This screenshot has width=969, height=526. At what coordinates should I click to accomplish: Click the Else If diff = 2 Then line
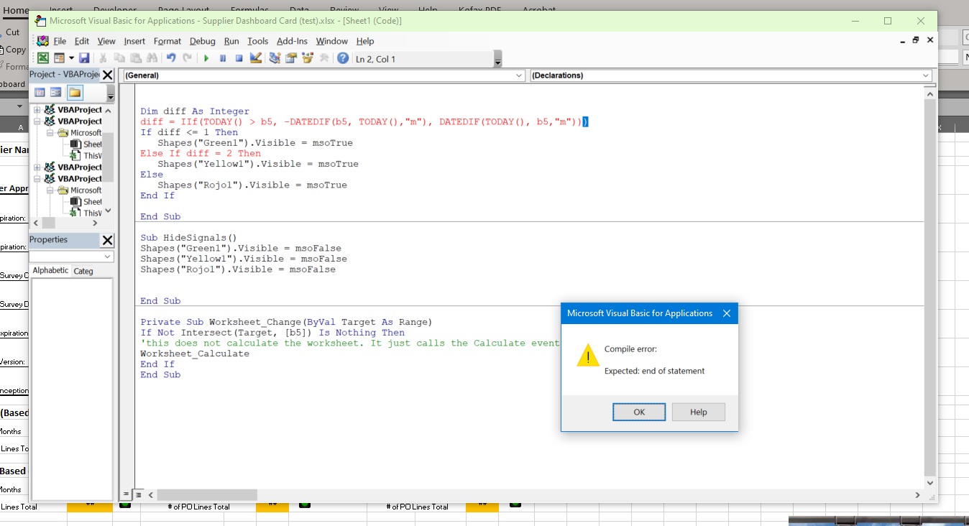pyautogui.click(x=201, y=153)
